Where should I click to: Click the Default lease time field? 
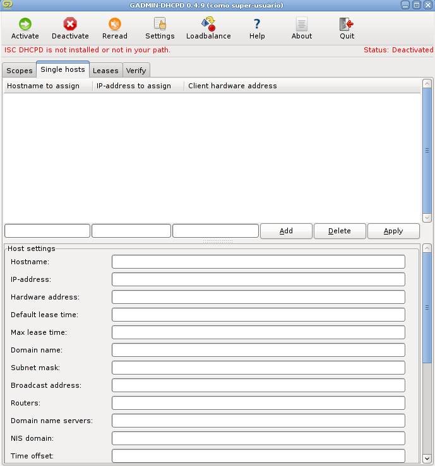pos(258,315)
